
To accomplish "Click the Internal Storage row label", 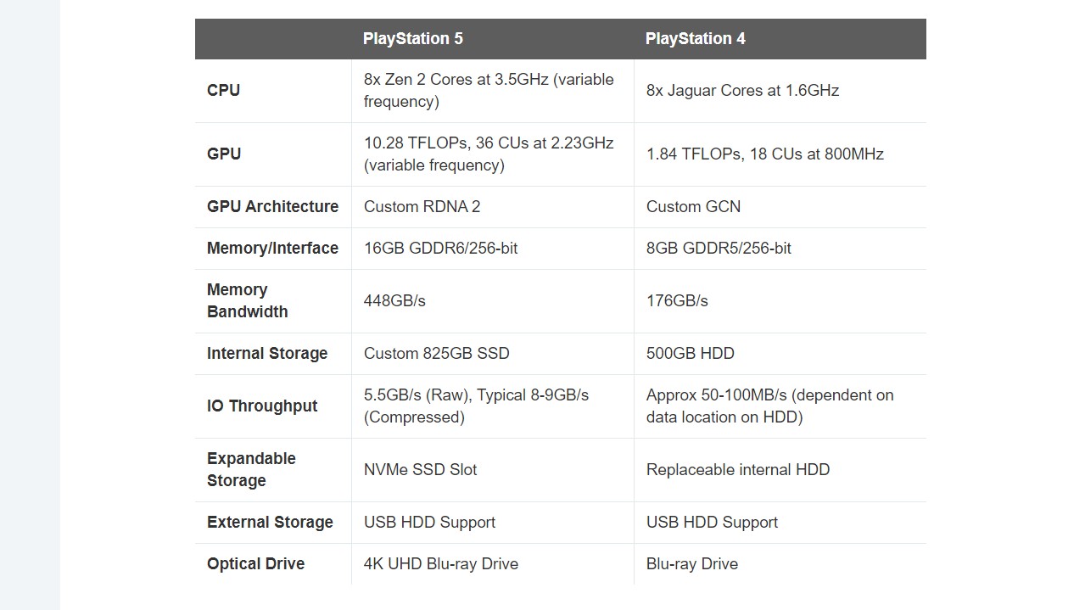I will click(x=267, y=353).
